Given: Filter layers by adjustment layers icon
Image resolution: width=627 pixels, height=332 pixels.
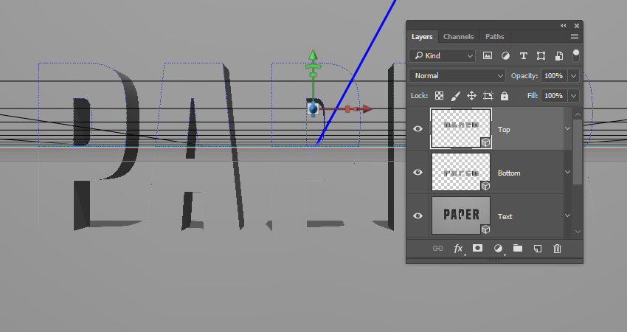Looking at the screenshot, I should click(505, 55).
